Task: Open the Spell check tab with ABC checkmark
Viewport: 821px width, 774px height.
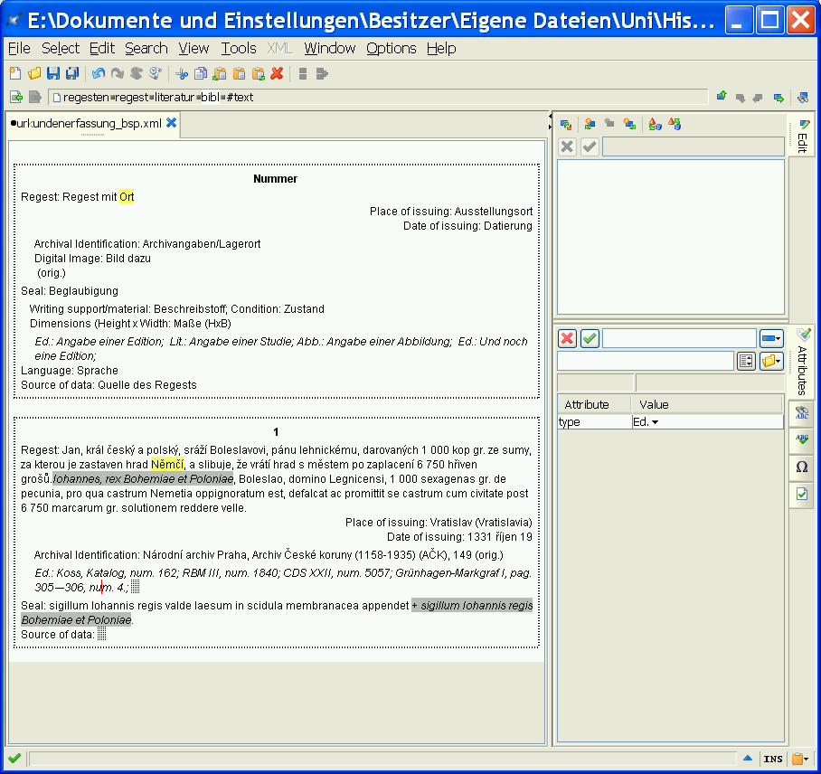Action: tap(802, 439)
